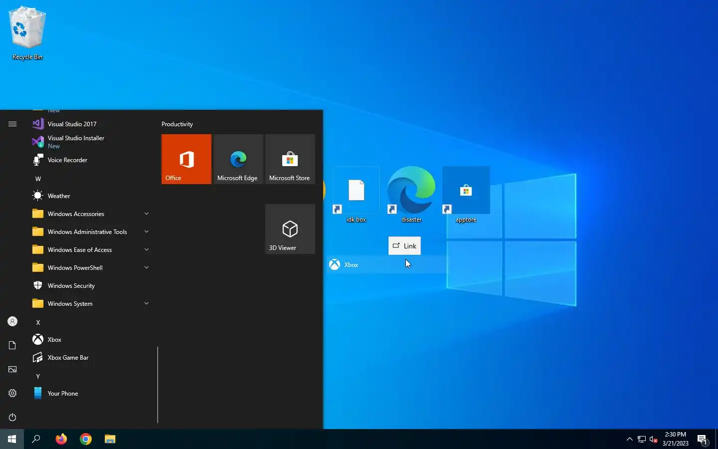Viewport: 718px width, 449px height.
Task: Expand Windows Accessories chevron
Action: [147, 214]
